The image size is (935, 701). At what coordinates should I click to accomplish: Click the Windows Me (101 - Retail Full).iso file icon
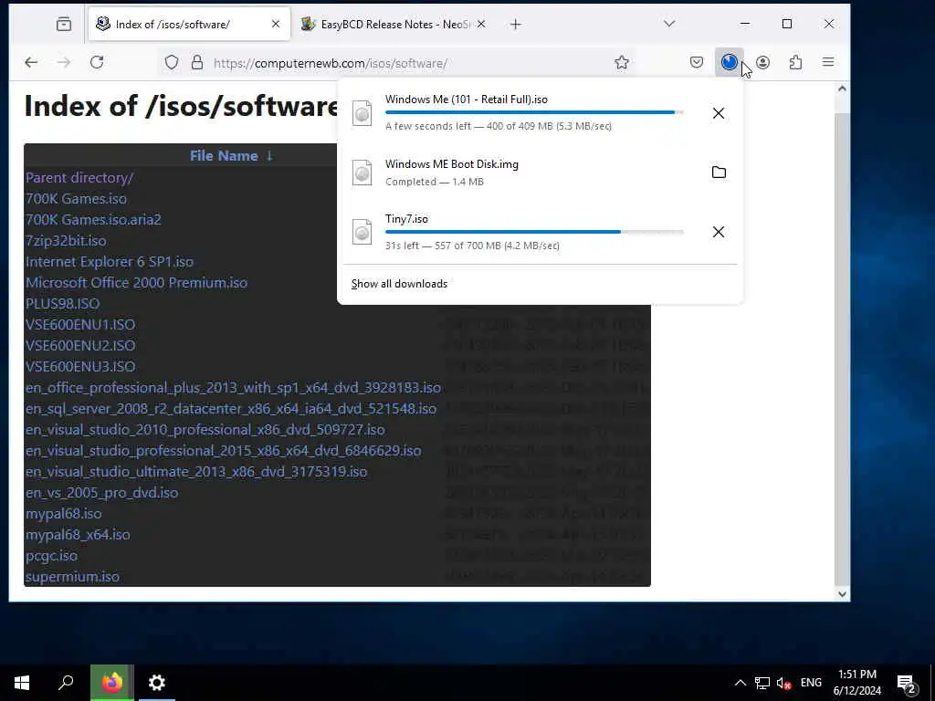tap(362, 113)
